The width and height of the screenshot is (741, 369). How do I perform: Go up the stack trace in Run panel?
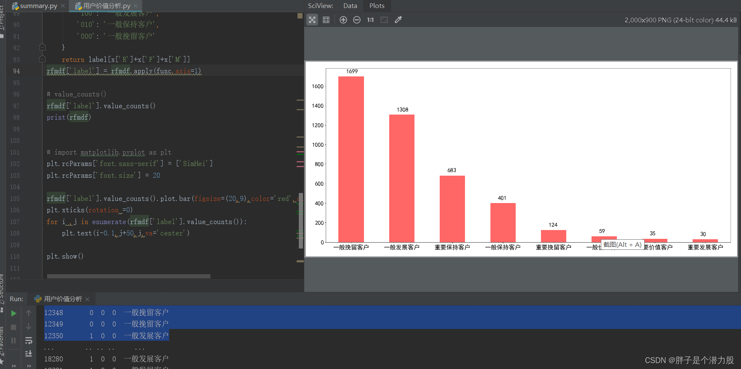29,313
